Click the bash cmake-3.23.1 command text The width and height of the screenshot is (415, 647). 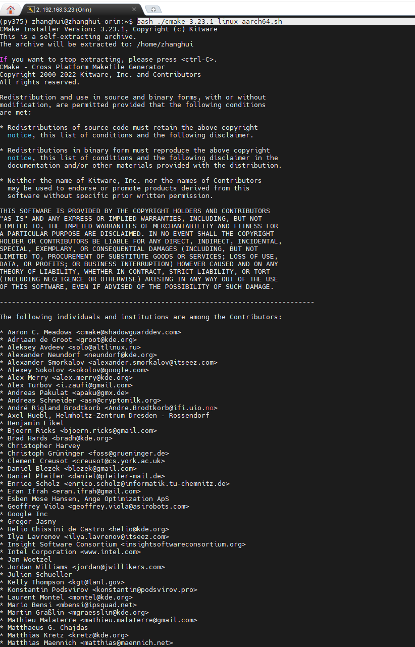(x=209, y=22)
